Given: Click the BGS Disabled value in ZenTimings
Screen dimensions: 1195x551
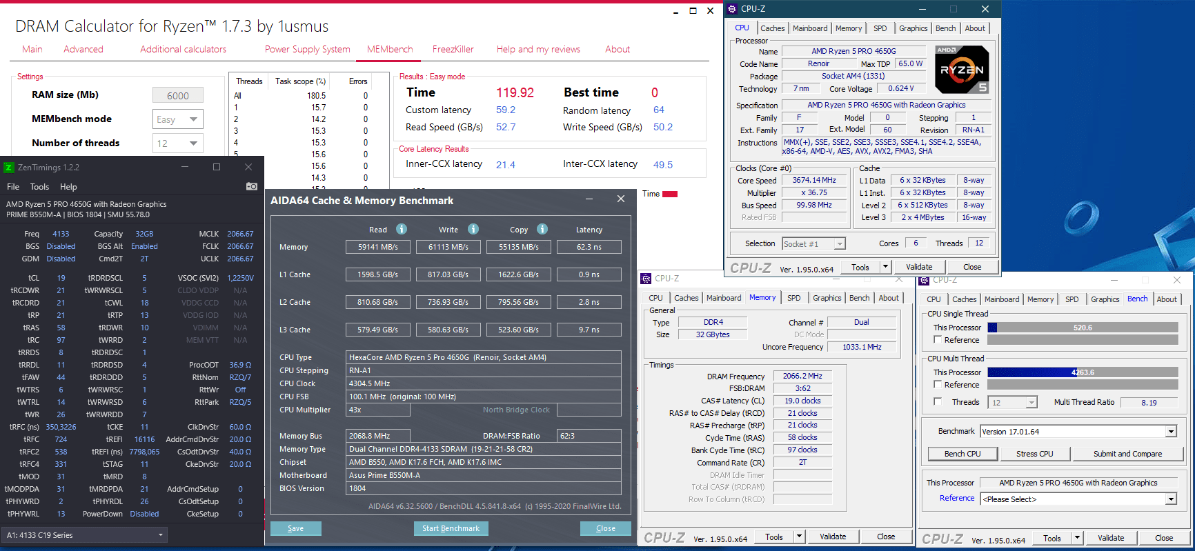Looking at the screenshot, I should 61,246.
